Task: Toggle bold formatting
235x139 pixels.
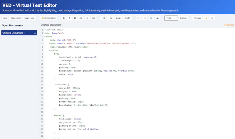Action: 64,18
